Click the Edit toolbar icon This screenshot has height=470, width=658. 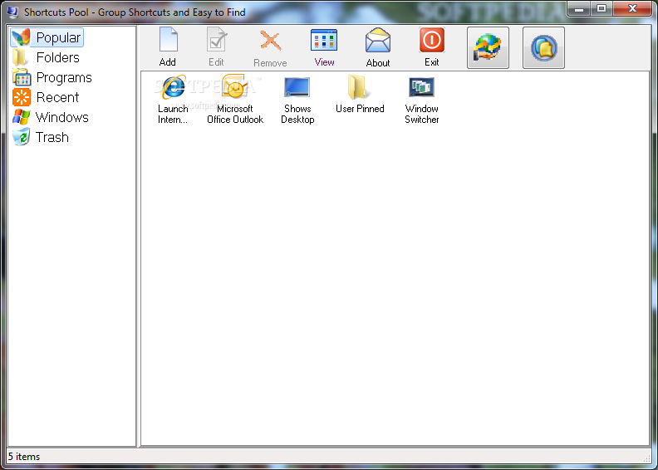pos(217,40)
